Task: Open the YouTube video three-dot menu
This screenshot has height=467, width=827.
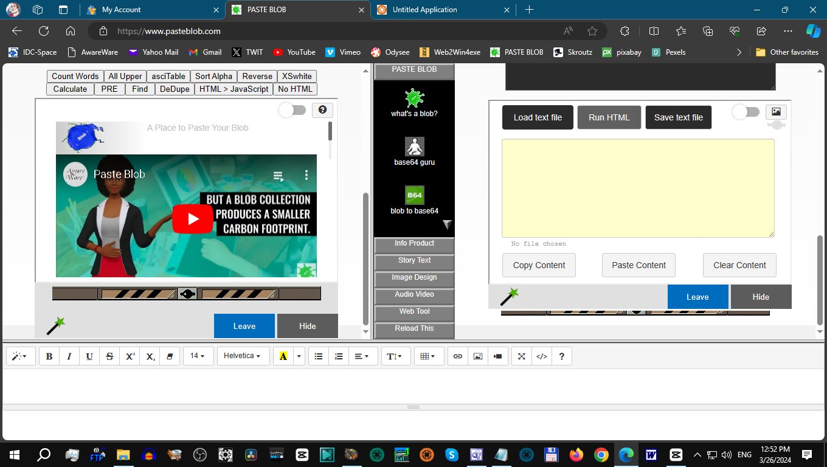Action: 306,175
